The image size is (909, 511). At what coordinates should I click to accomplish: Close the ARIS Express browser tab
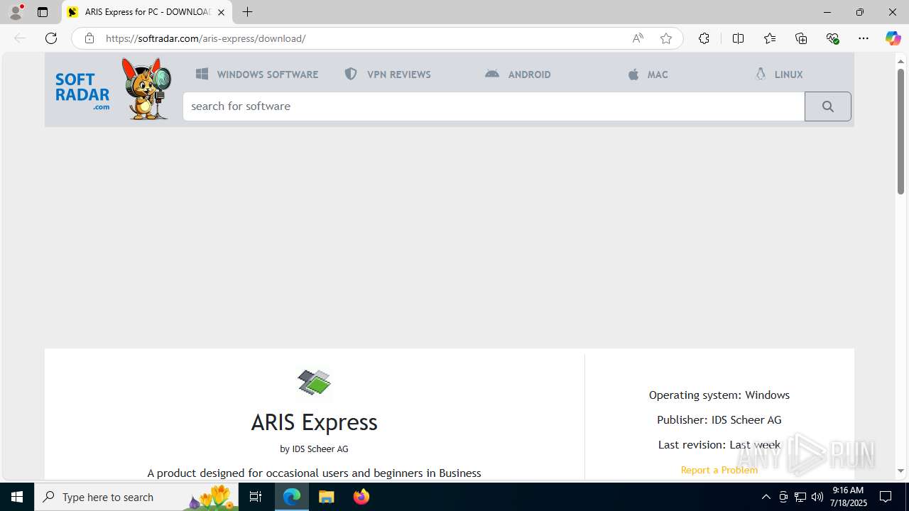pyautogui.click(x=221, y=12)
